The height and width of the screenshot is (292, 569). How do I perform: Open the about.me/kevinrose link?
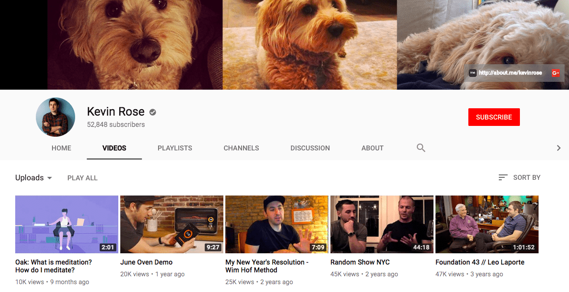[x=510, y=73]
